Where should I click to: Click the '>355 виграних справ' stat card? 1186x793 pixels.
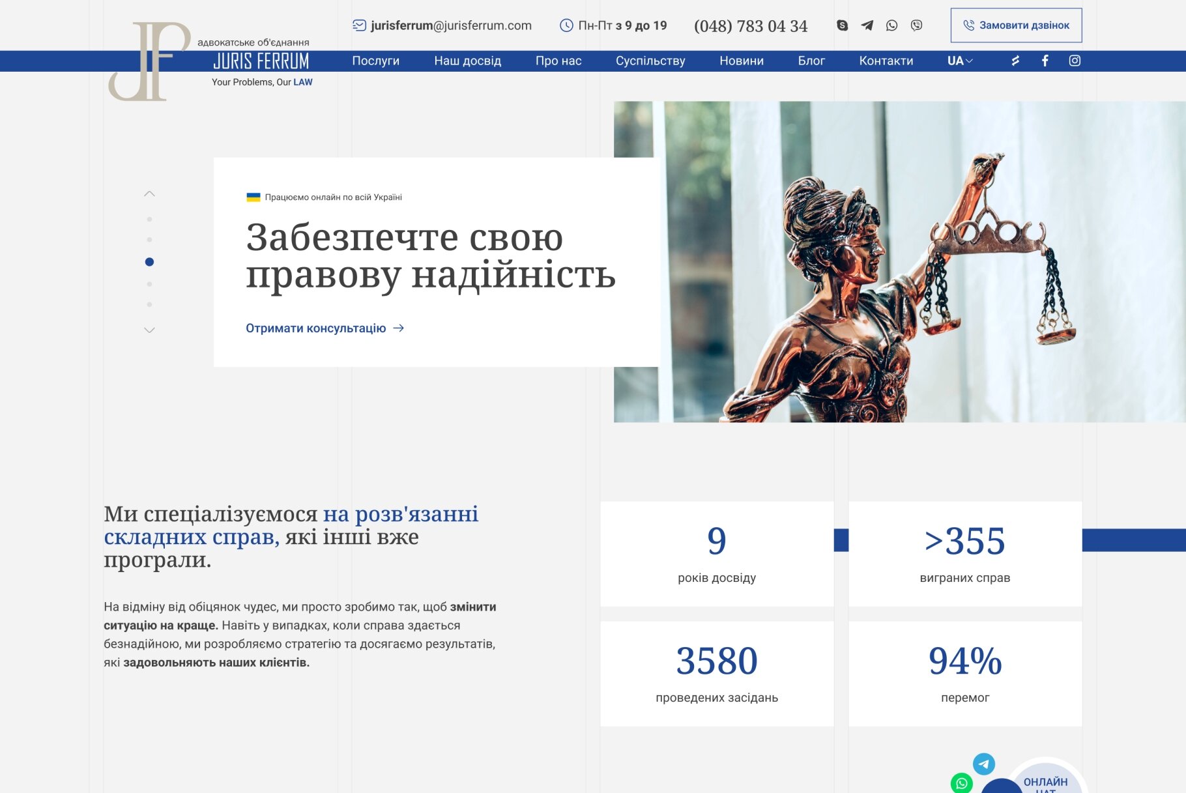[x=965, y=554]
